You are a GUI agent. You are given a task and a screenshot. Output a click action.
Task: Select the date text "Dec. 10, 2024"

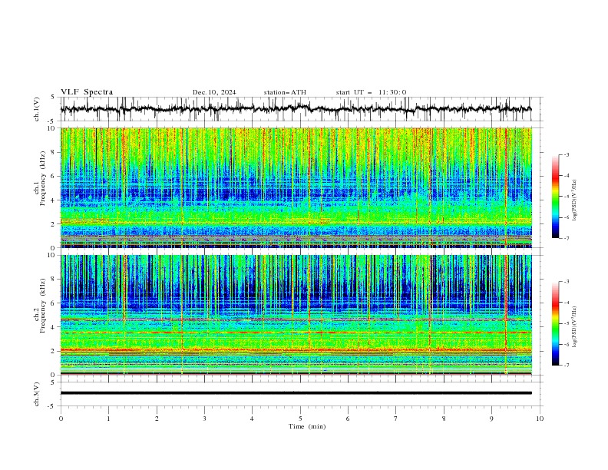tap(214, 92)
